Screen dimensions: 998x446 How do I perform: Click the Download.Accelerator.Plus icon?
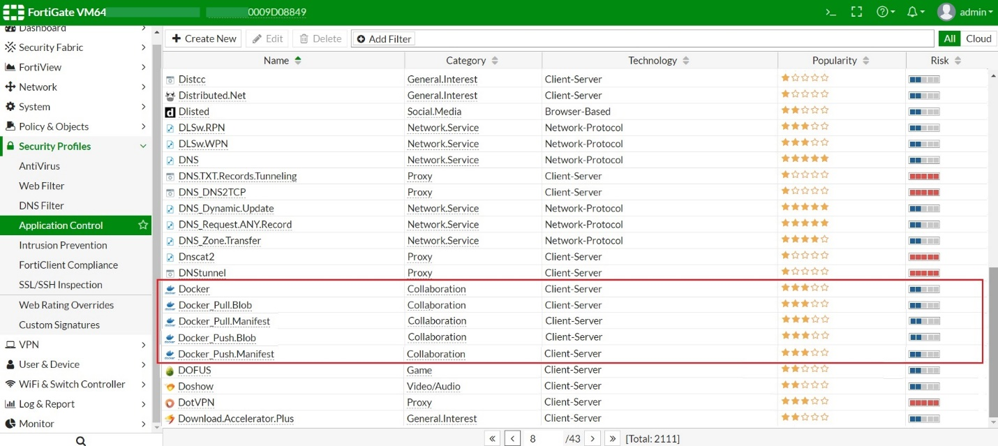click(170, 419)
